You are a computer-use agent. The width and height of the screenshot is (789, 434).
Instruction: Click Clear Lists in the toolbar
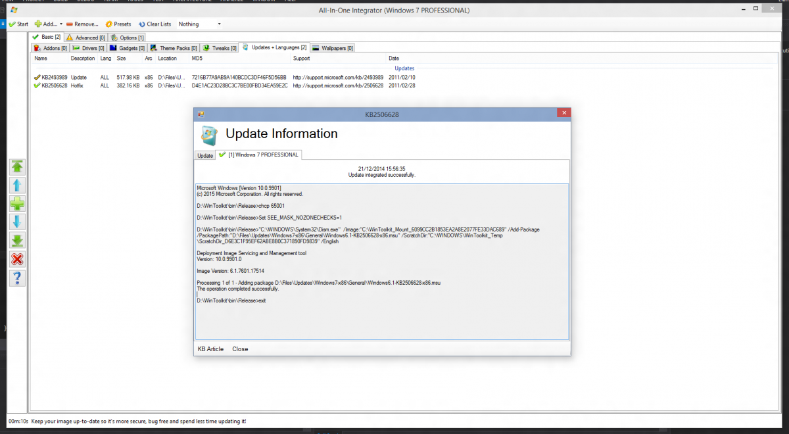point(155,24)
